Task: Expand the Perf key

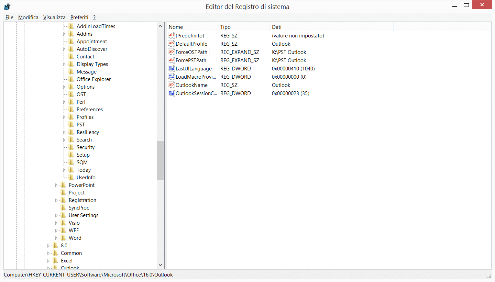Action: (64, 102)
